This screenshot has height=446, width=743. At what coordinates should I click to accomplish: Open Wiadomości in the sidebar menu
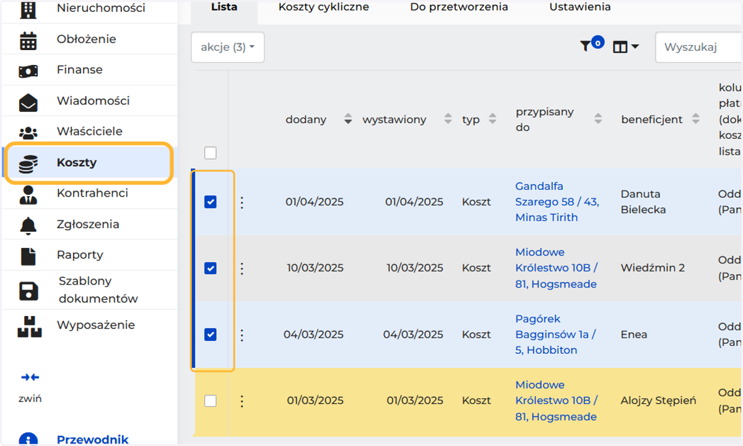[93, 101]
